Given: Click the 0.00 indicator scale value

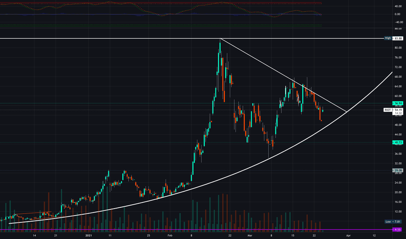Looking at the screenshot, I should click(x=397, y=14).
